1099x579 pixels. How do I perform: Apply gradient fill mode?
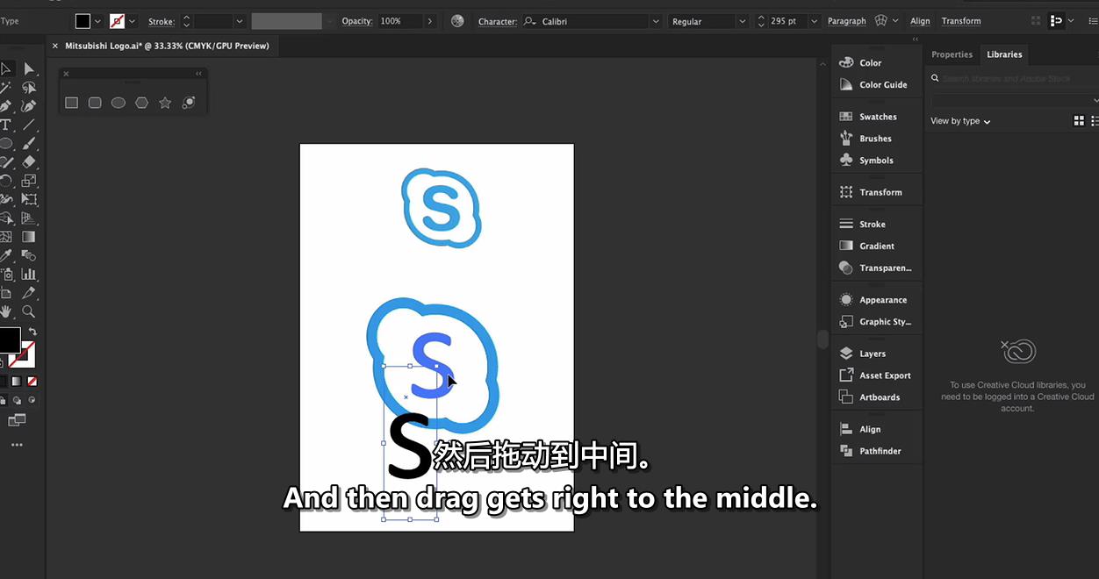(x=16, y=382)
